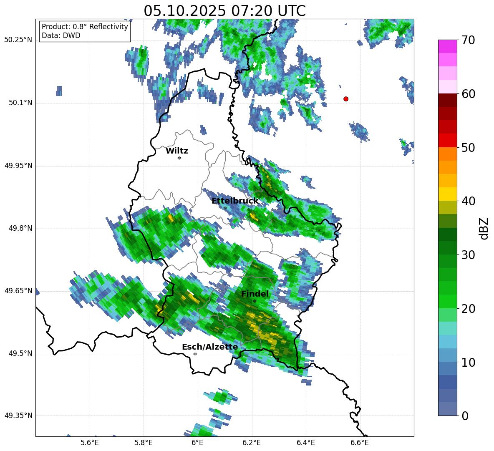Click the magenta band at top of colorbar

[447, 46]
